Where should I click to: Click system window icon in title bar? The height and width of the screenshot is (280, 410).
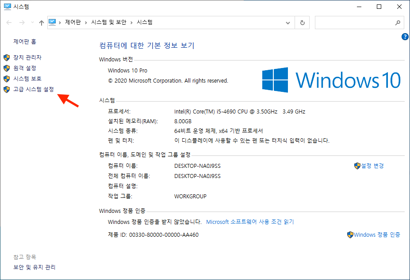pyautogui.click(x=8, y=7)
